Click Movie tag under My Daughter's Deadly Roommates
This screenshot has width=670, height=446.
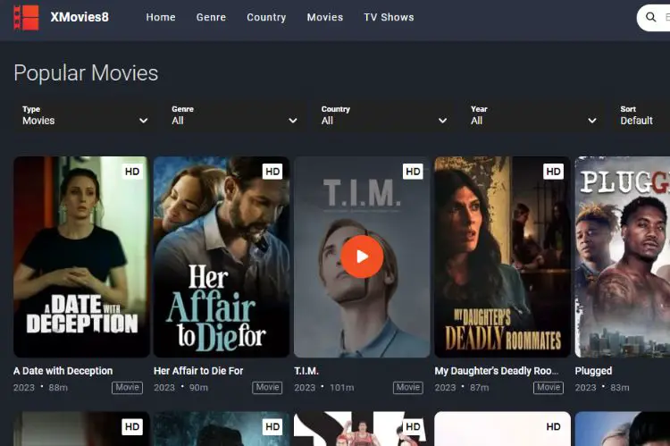pyautogui.click(x=549, y=387)
